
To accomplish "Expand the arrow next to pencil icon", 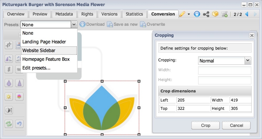I will click(x=189, y=14).
